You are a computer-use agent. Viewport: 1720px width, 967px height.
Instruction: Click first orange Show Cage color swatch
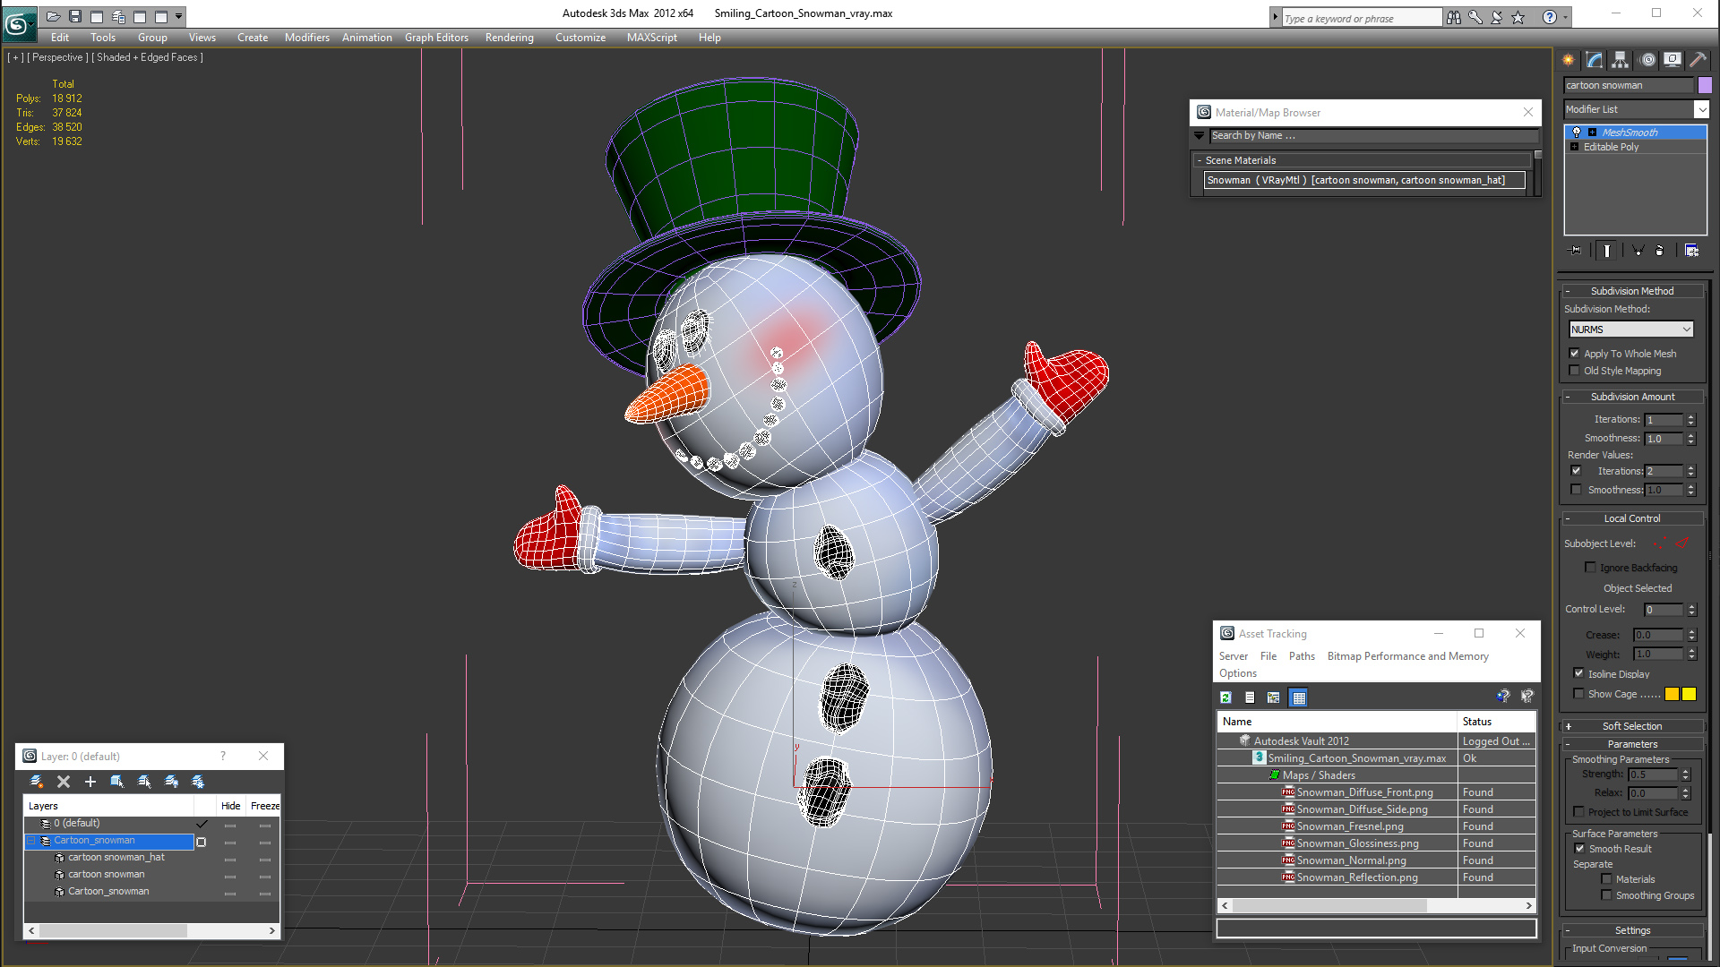click(1672, 694)
